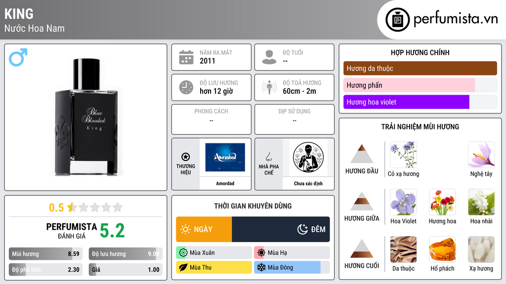This screenshot has width=506, height=284.
Task: Click the perfumer illustration above Chưa xác định
Action: pyautogui.click(x=308, y=157)
